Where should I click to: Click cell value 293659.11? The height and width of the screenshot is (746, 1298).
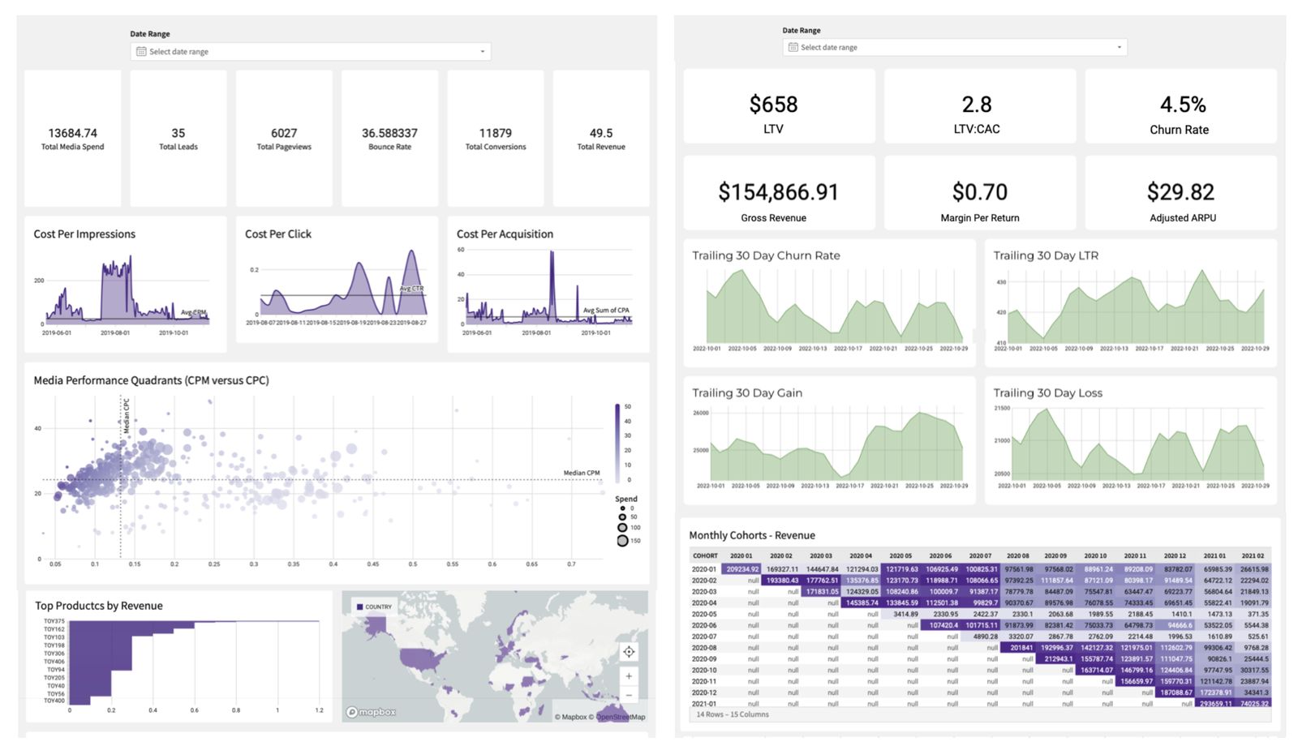coord(1214,704)
